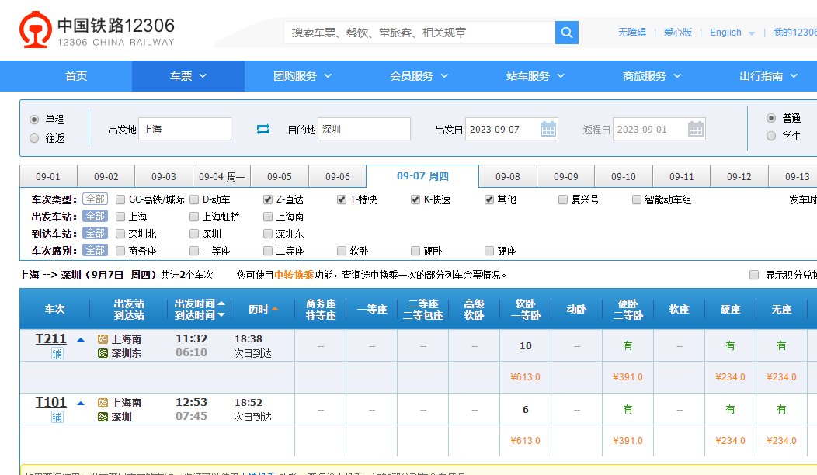Sort descending by arrival time arrow
The height and width of the screenshot is (475, 817).
click(x=221, y=315)
